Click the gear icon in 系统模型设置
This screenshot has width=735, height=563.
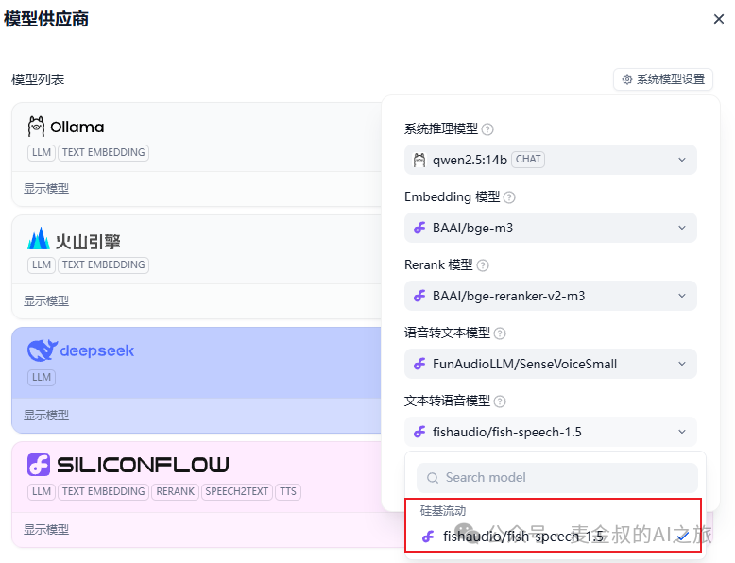pyautogui.click(x=626, y=79)
